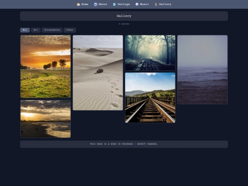Filter gallery by Art
The image size is (248, 186).
tap(36, 30)
